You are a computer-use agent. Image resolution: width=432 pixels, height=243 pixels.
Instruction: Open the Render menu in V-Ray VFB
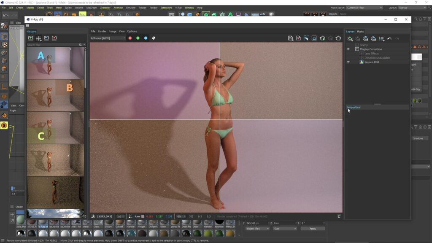(102, 31)
